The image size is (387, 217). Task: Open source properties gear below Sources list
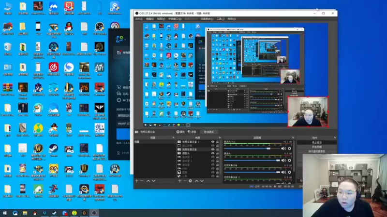(190, 181)
